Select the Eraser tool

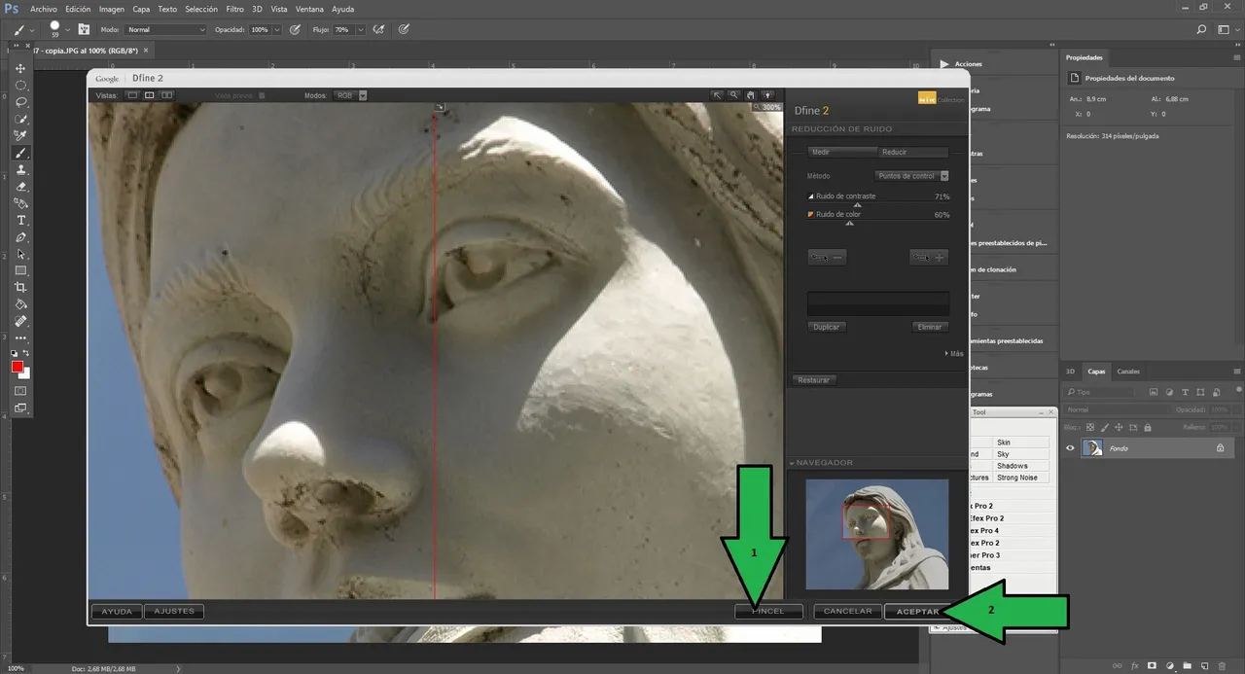click(20, 187)
